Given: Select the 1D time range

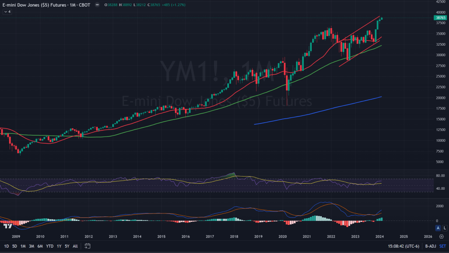Looking at the screenshot, I should [6, 246].
